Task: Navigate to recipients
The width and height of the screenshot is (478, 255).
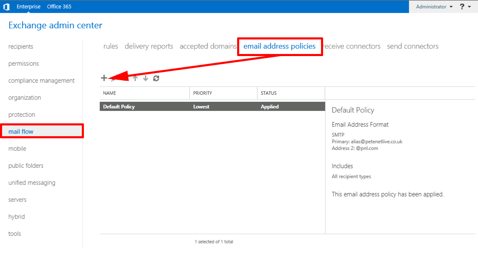Action: pyautogui.click(x=21, y=47)
